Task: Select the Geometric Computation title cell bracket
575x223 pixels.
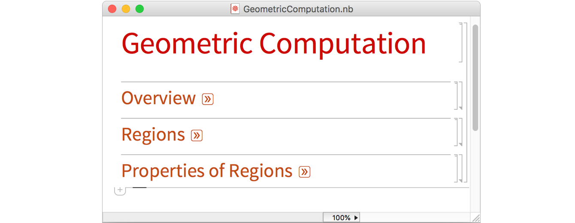Action: tap(461, 42)
